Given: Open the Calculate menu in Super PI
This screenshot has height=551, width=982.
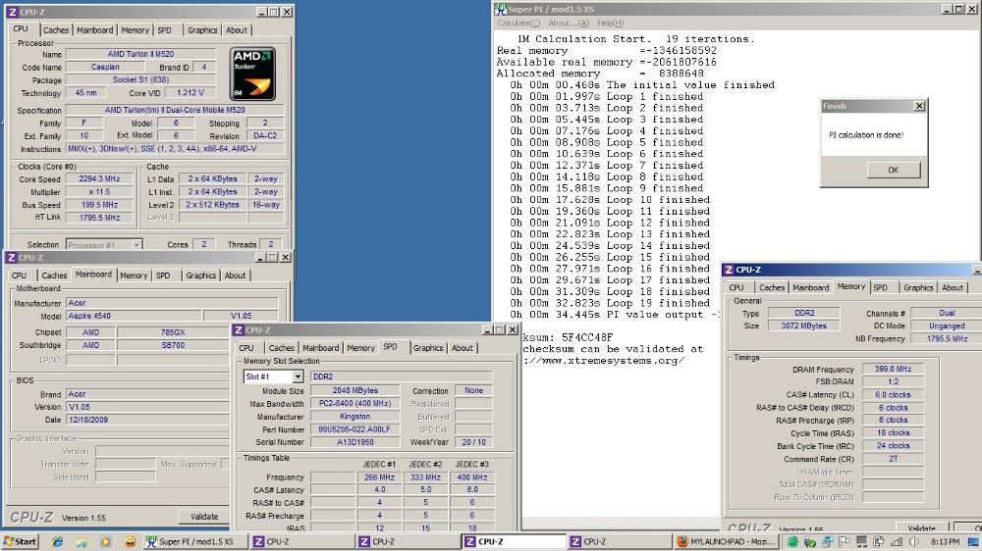Looking at the screenshot, I should coord(518,24).
